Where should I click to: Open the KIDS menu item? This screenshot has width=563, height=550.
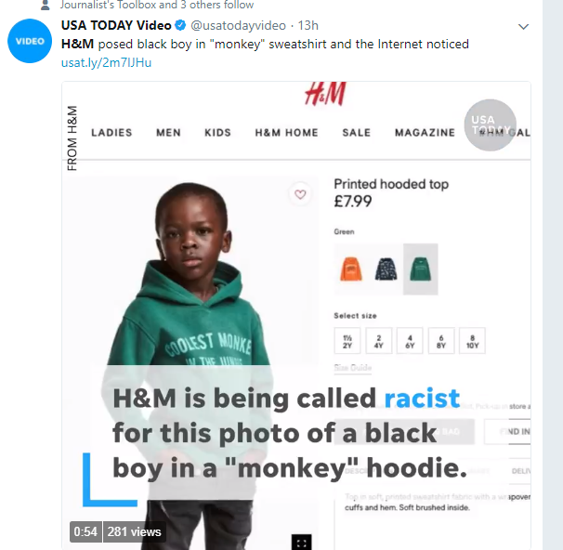point(217,133)
